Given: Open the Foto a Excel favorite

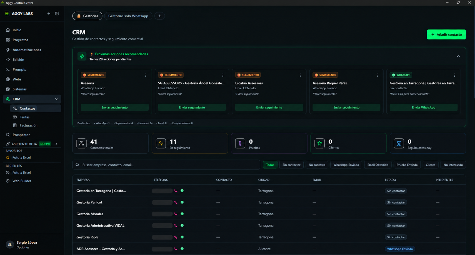Looking at the screenshot, I should (x=21, y=158).
